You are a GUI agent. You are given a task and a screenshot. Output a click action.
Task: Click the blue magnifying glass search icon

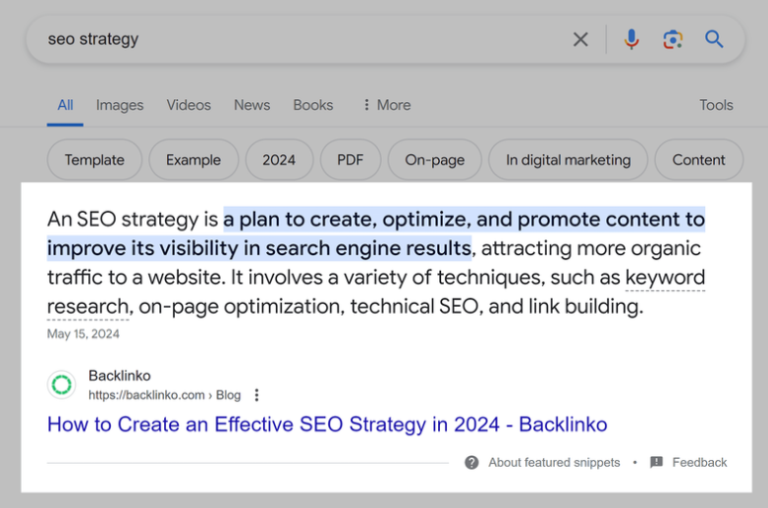(x=714, y=39)
